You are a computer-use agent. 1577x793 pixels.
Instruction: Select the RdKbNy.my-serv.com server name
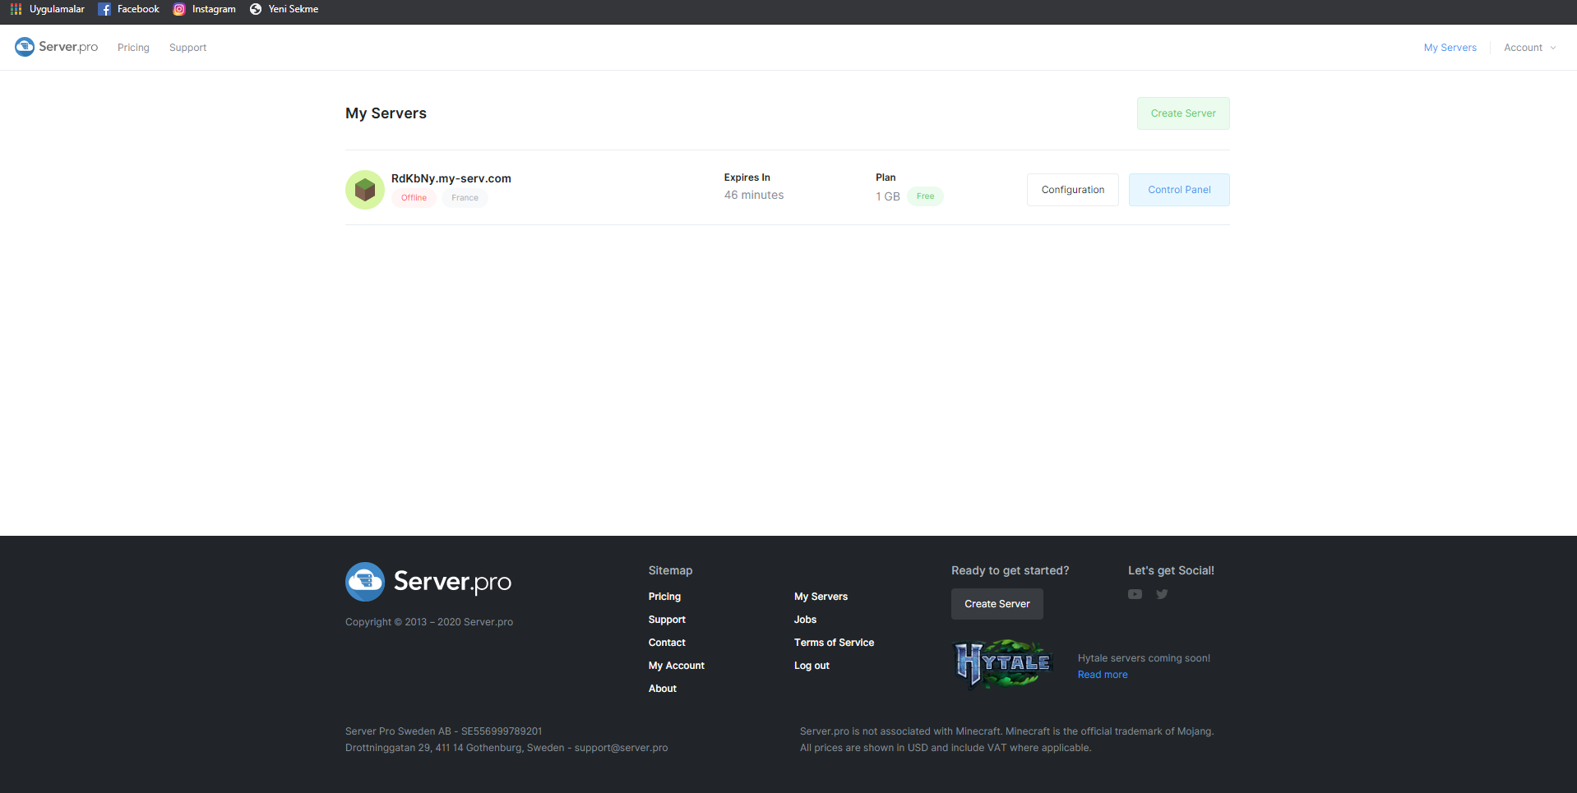[x=451, y=178]
